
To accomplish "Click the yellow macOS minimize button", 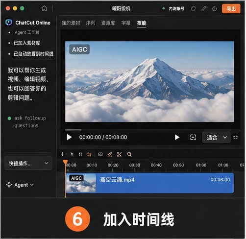I will (x=15, y=8).
